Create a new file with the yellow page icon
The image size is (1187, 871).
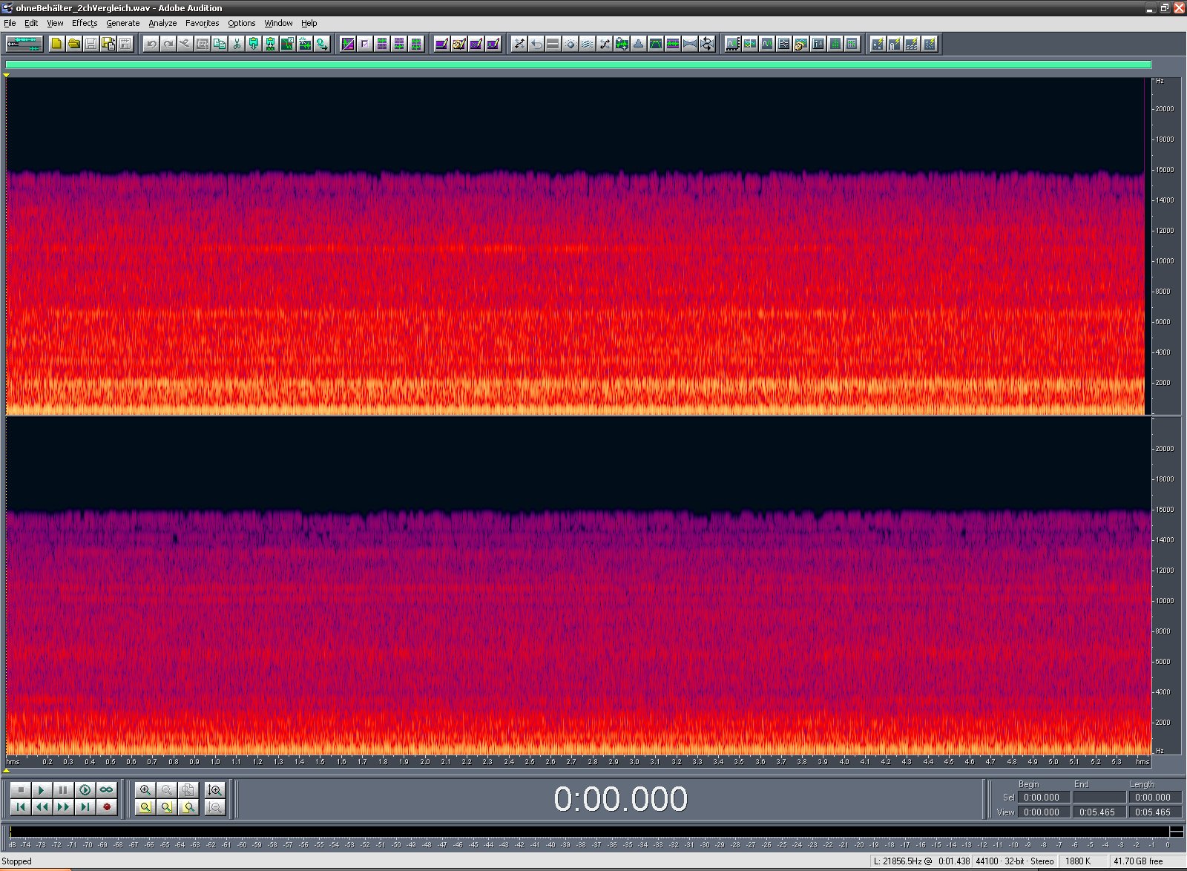[56, 44]
